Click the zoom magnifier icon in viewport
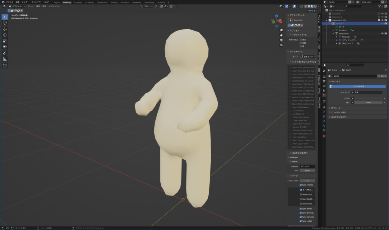Image resolution: width=389 pixels, height=230 pixels. pyautogui.click(x=281, y=30)
